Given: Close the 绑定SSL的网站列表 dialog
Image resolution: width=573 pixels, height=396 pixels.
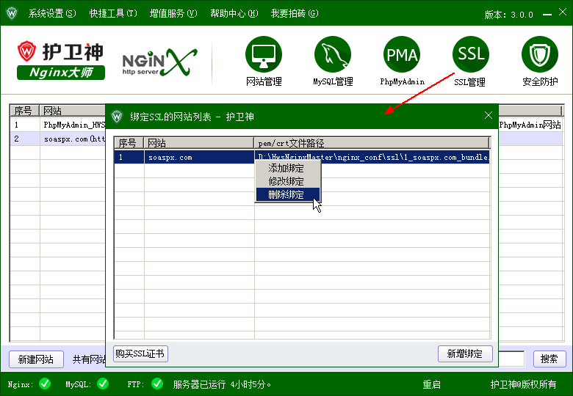Looking at the screenshot, I should point(489,116).
